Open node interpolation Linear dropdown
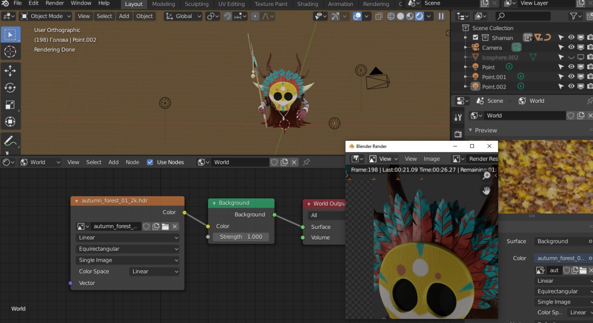The width and height of the screenshot is (593, 323). (x=127, y=237)
